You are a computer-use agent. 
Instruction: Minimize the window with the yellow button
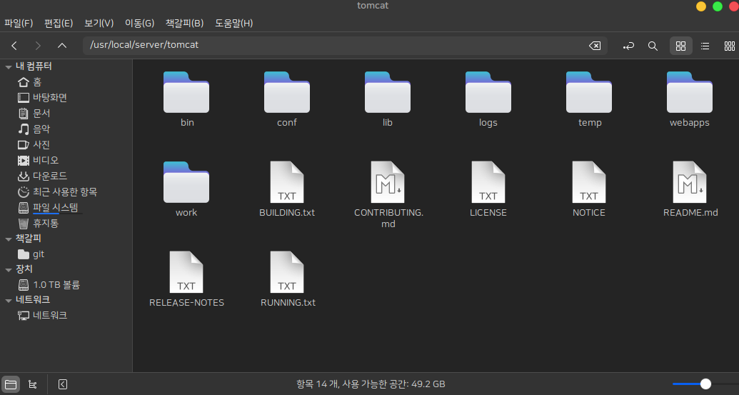(x=701, y=6)
